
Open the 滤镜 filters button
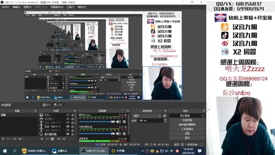point(58,105)
